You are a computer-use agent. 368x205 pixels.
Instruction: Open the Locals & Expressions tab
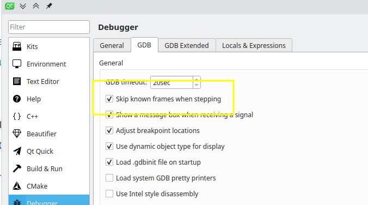click(254, 45)
